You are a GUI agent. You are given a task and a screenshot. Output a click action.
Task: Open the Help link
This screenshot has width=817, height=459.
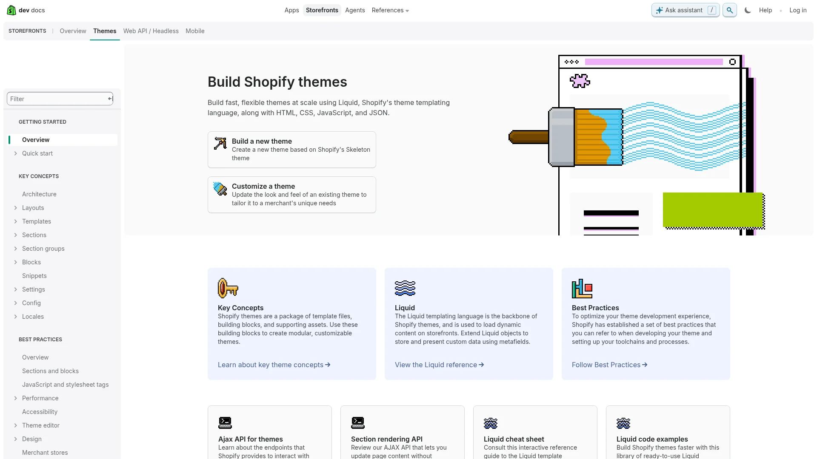(766, 10)
